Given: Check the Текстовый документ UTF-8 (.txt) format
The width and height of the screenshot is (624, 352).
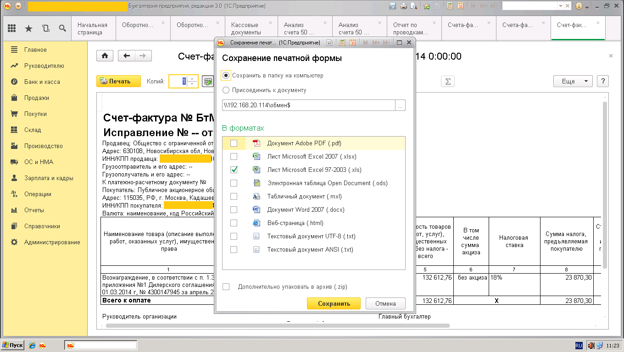Looking at the screenshot, I should click(x=234, y=236).
